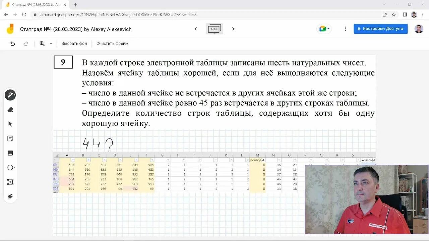The image size is (429, 241).
Task: Open filter dropdown in spreadsheet column E
Action: click(x=136, y=160)
